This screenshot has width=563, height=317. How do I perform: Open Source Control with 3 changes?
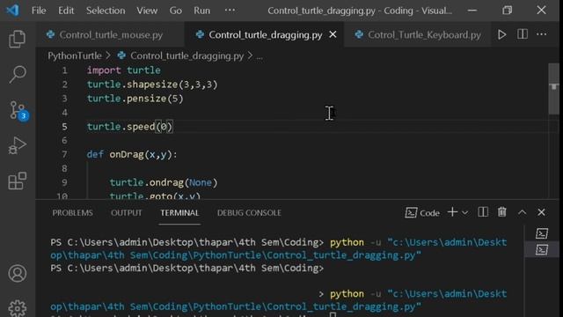18,110
